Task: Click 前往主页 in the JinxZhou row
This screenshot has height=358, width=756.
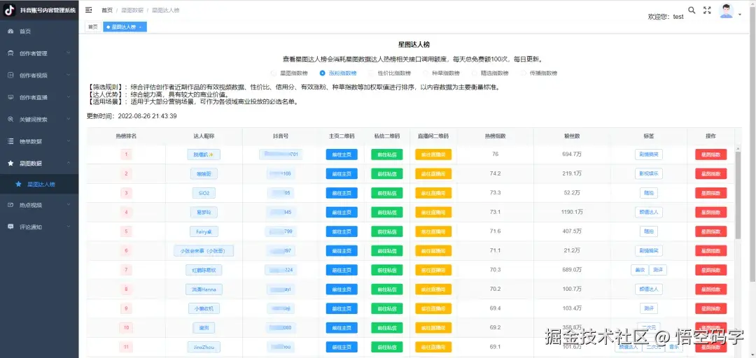Action: click(342, 348)
